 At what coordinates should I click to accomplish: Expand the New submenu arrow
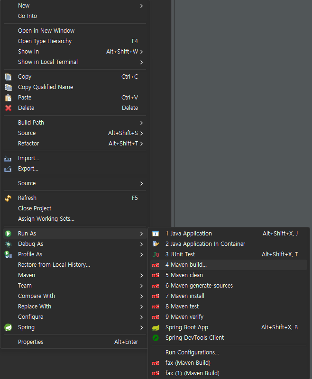[141, 6]
